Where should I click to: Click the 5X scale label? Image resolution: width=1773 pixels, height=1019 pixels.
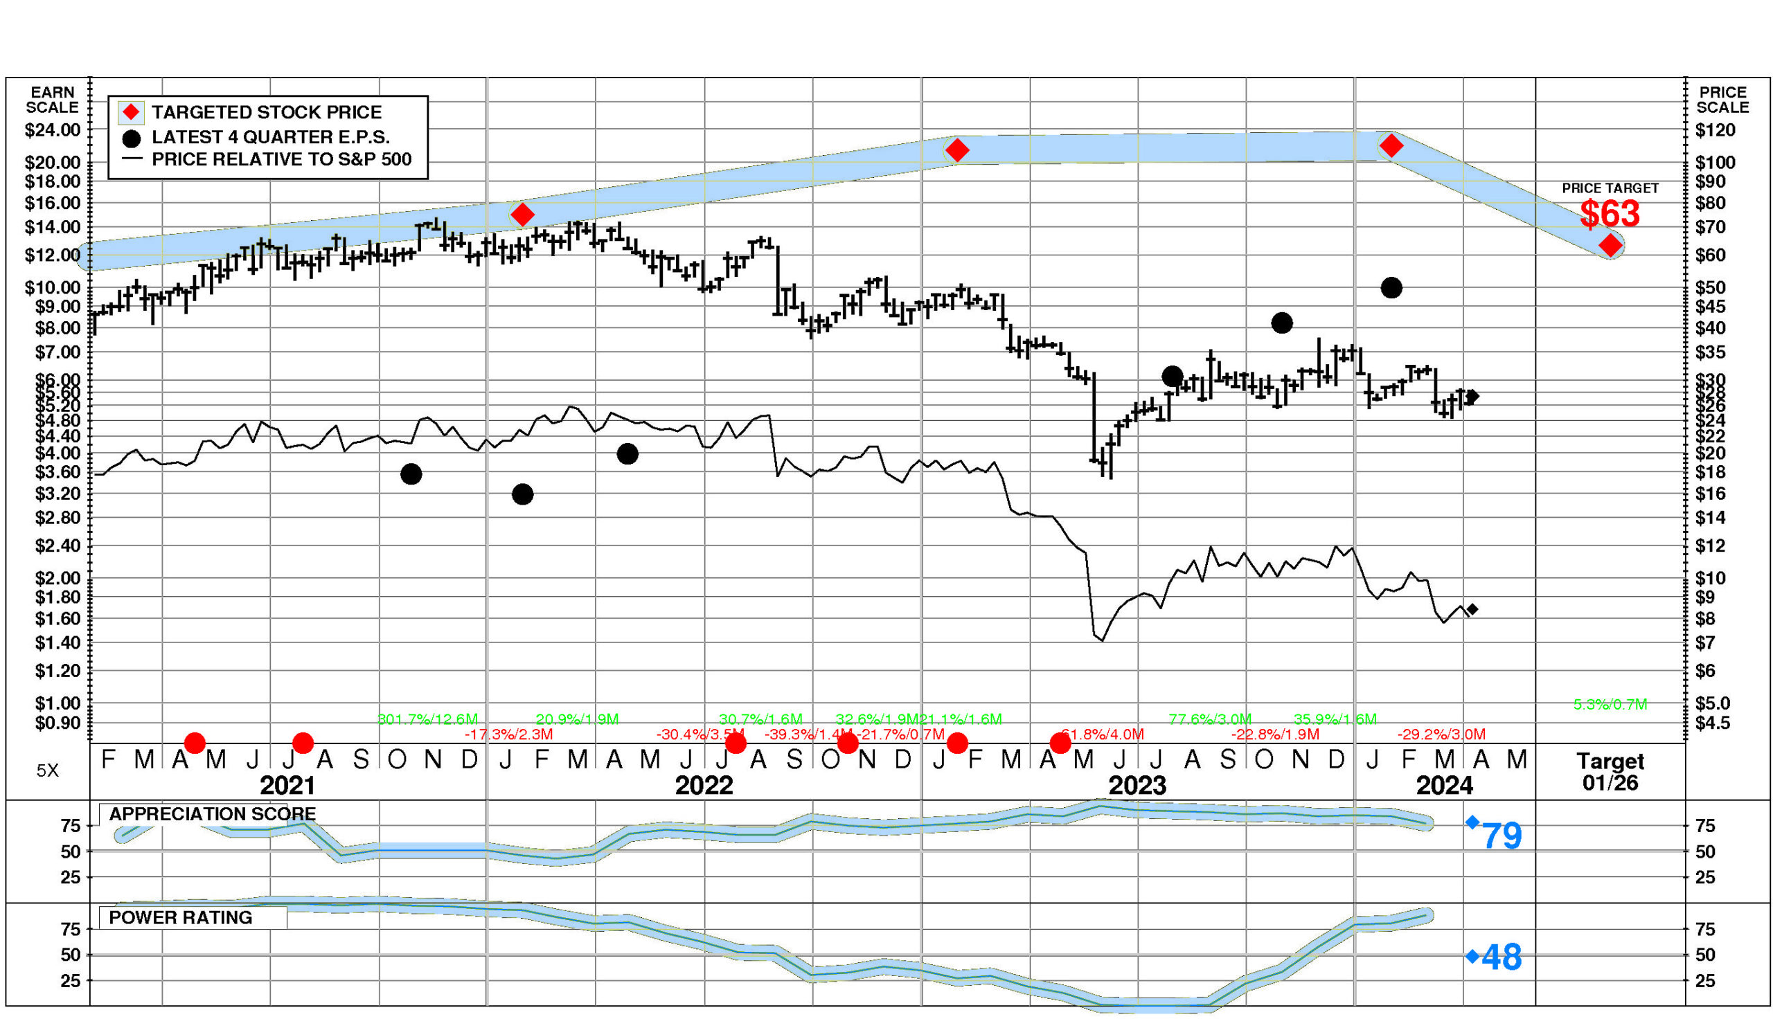click(48, 770)
